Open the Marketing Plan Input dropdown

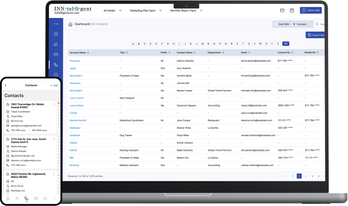click(146, 11)
